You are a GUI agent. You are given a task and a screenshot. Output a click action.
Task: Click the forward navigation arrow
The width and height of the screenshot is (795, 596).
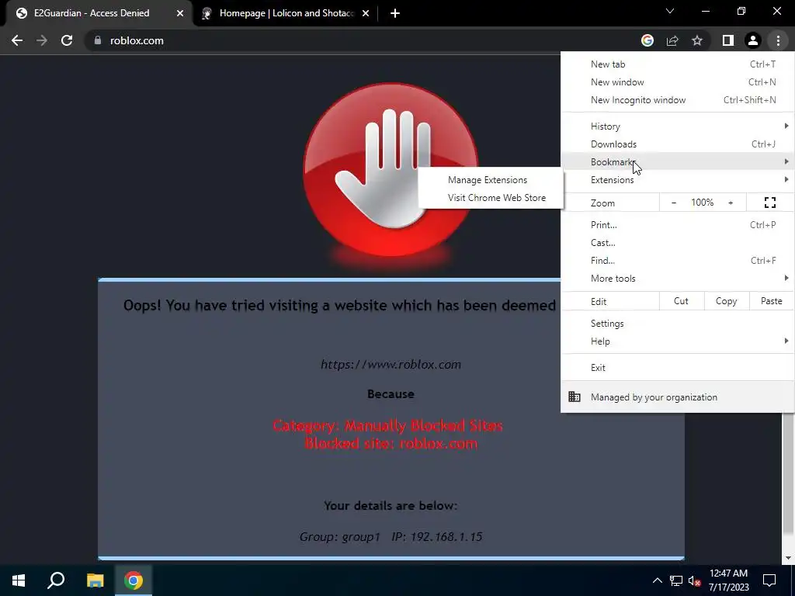click(42, 40)
